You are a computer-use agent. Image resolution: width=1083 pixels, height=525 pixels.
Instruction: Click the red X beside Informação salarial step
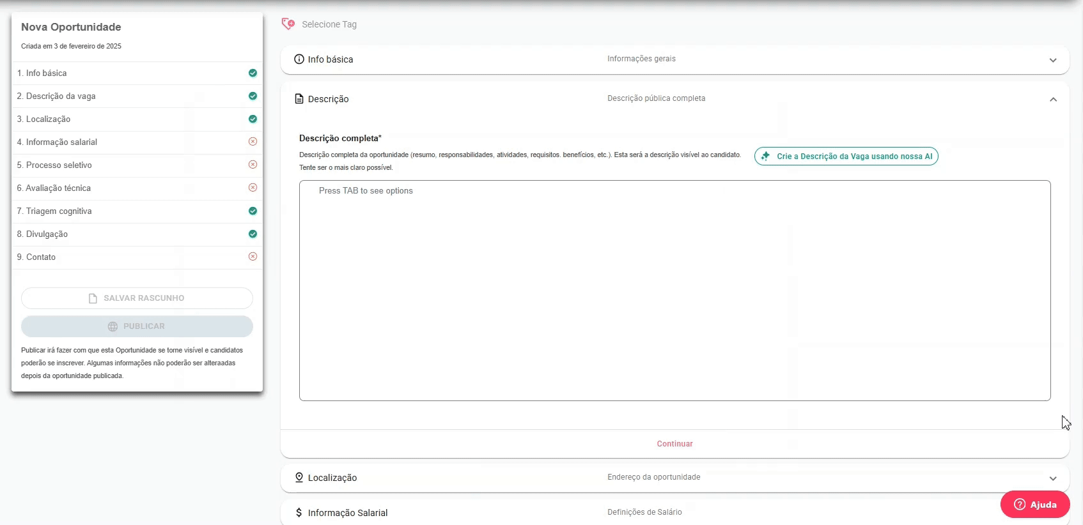253,142
